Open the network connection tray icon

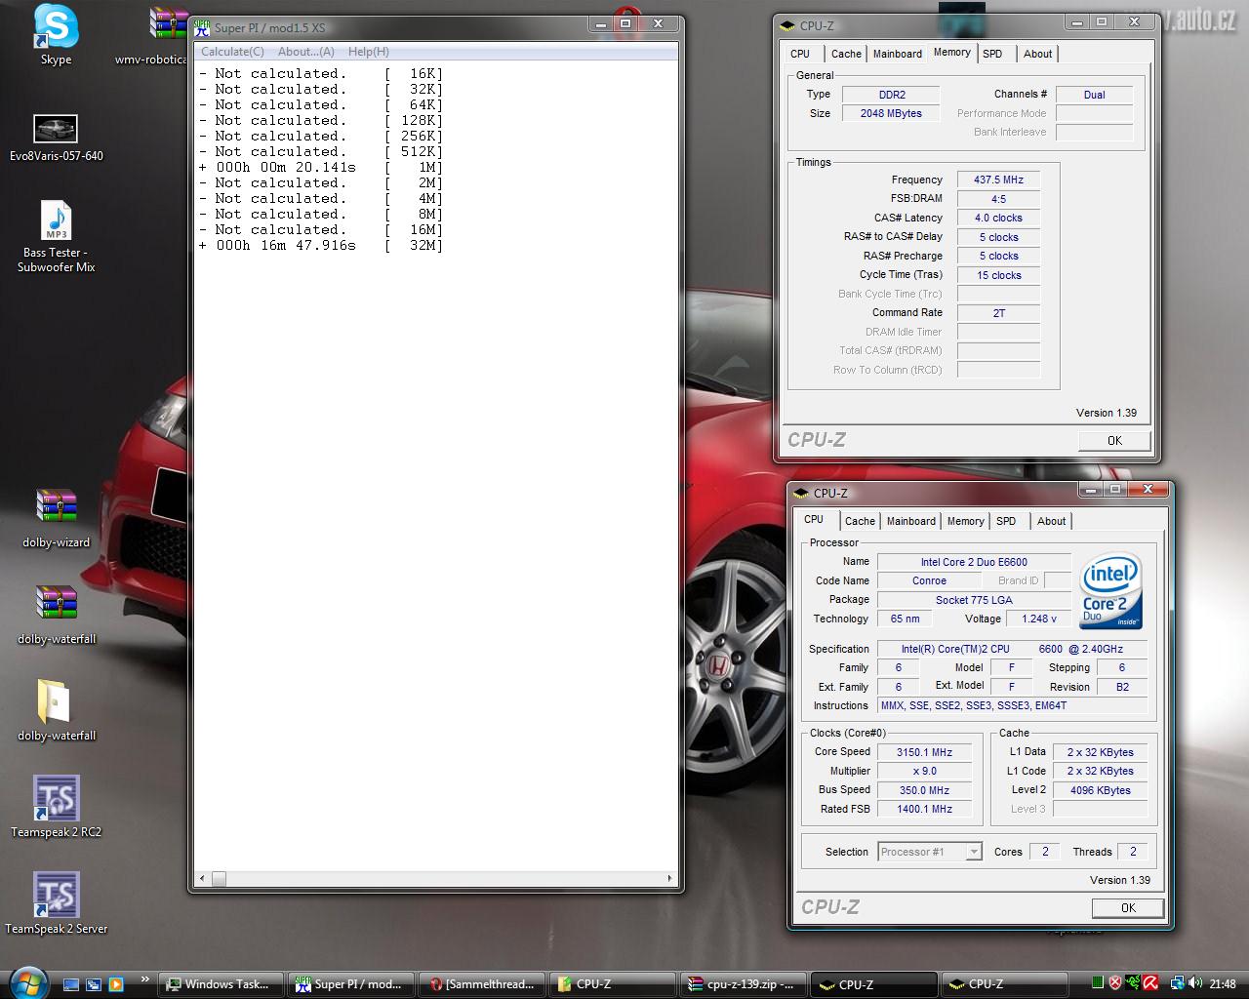[1178, 983]
